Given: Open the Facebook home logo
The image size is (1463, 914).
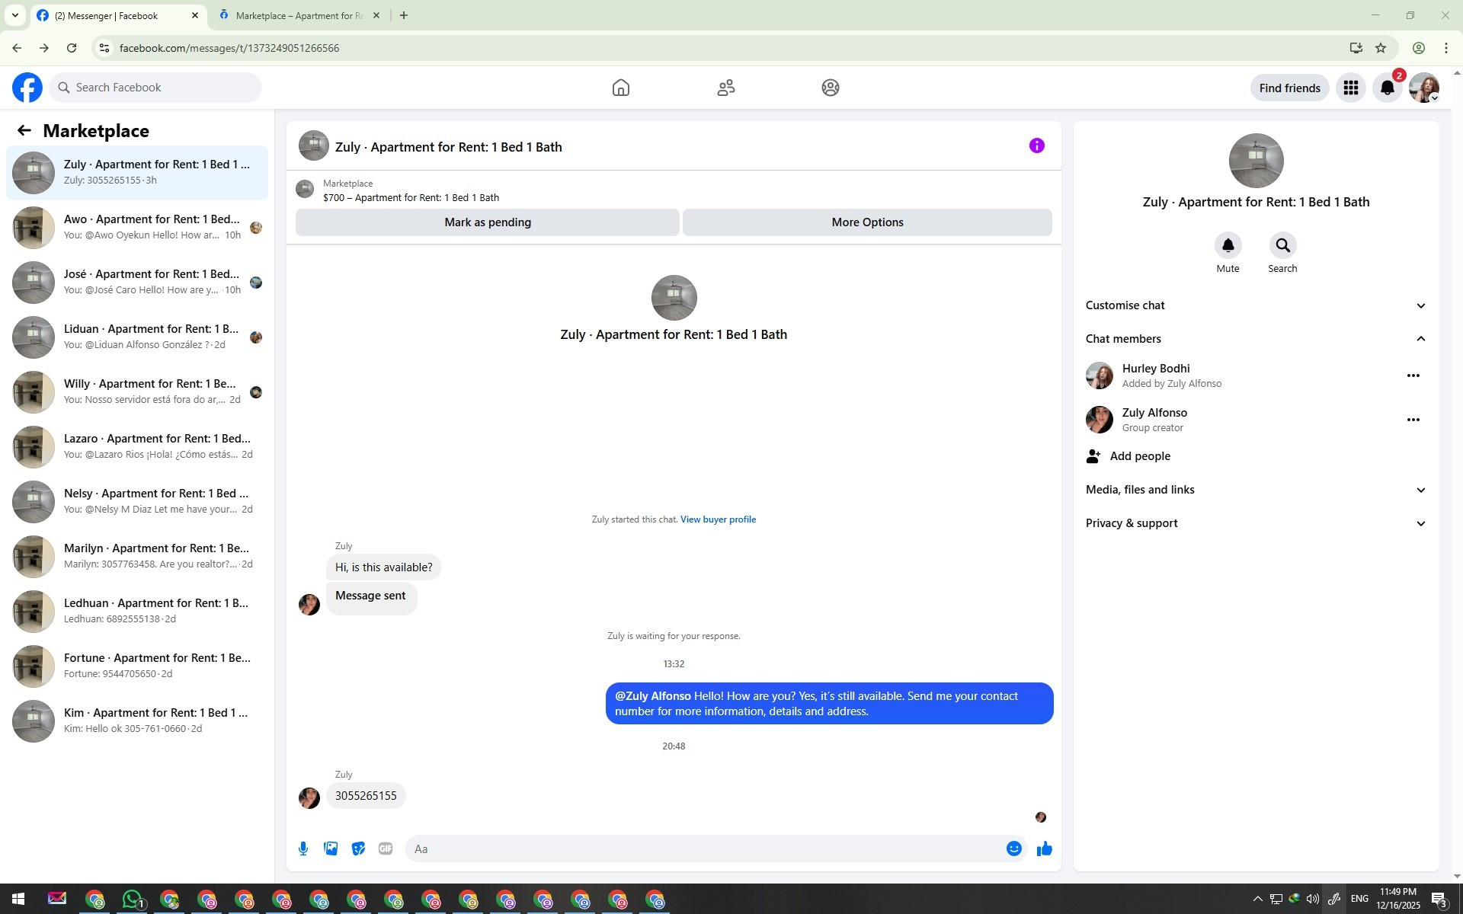Looking at the screenshot, I should tap(27, 88).
